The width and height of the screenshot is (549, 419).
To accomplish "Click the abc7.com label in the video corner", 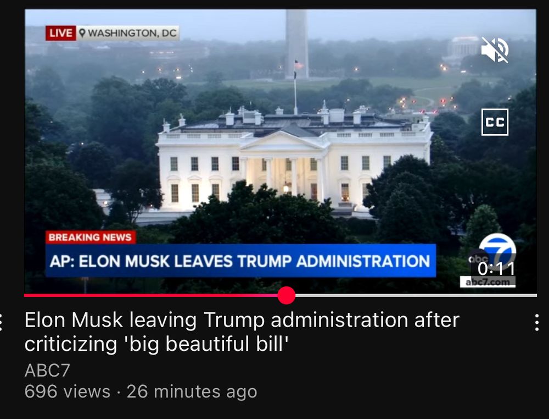I will [488, 282].
